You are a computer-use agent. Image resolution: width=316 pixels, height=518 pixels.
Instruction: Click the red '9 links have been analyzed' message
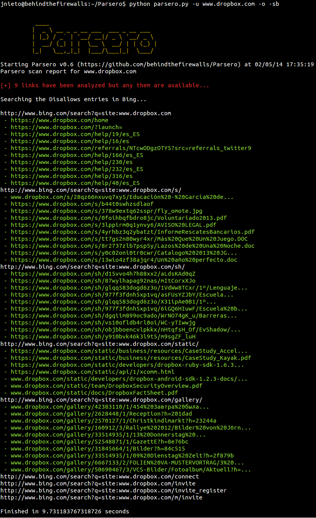pyautogui.click(x=105, y=85)
